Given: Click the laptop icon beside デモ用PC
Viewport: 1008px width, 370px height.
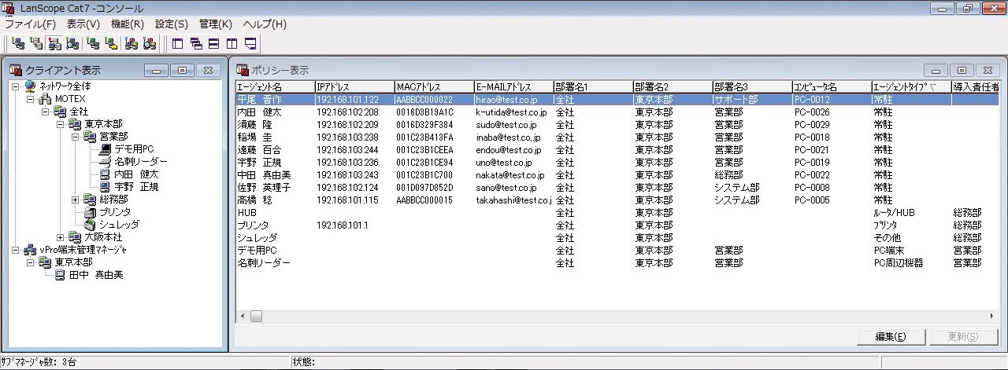Looking at the screenshot, I should 105,149.
